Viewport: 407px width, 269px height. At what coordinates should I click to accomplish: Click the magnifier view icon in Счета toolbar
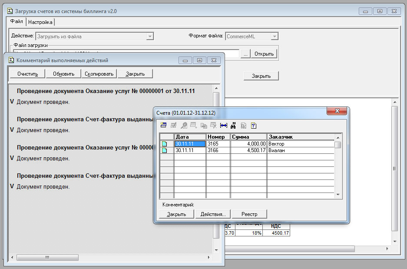pyautogui.click(x=184, y=126)
